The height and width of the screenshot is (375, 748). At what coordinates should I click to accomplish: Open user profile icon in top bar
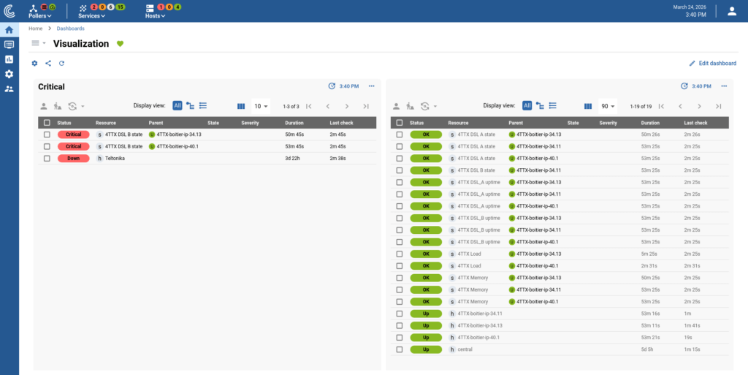pyautogui.click(x=732, y=11)
